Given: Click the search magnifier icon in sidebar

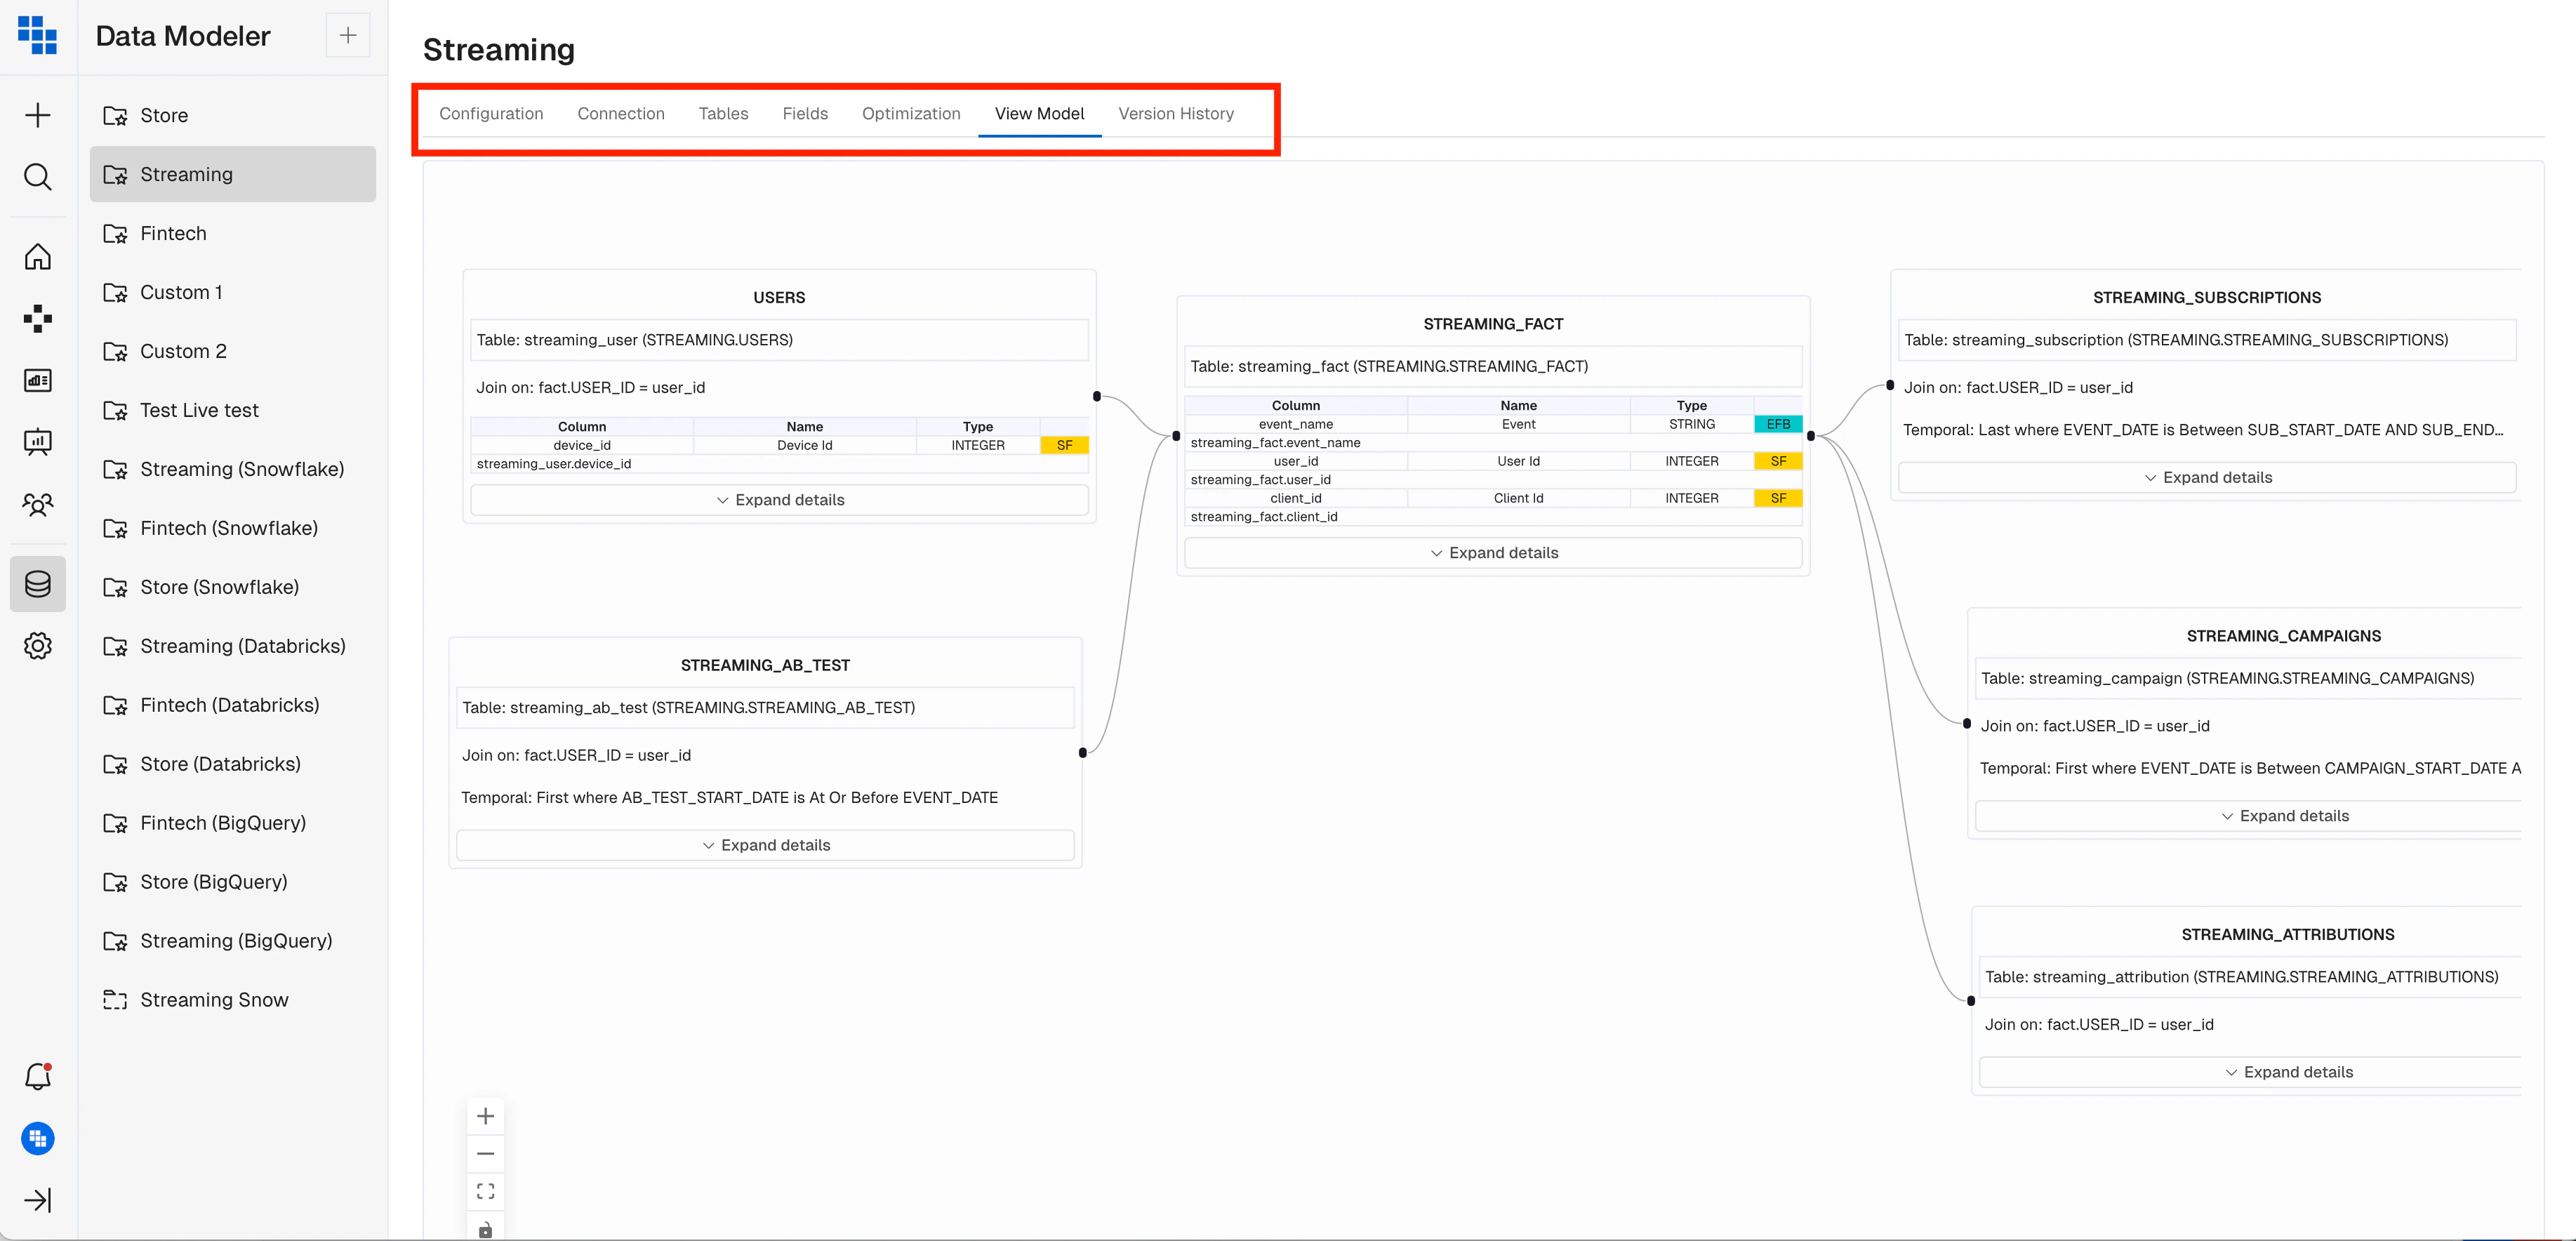Looking at the screenshot, I should coord(37,177).
